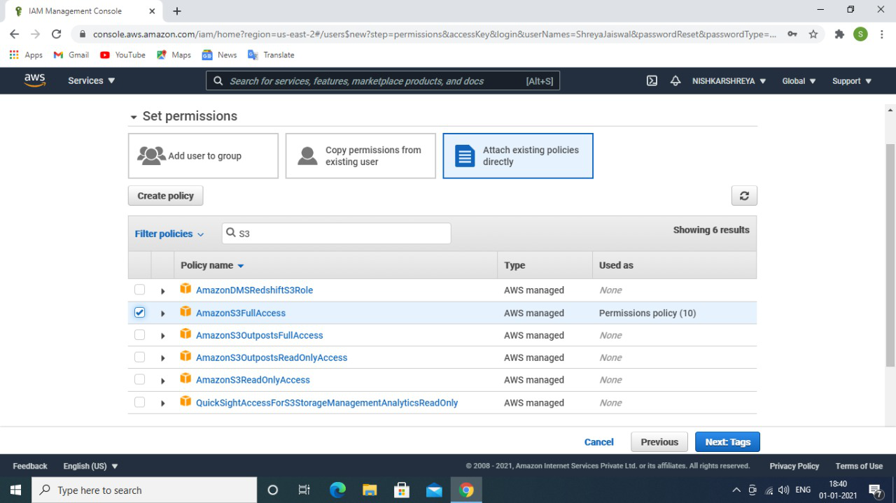Click the Windows taskbar search box
This screenshot has height=503, width=896.
coord(144,490)
